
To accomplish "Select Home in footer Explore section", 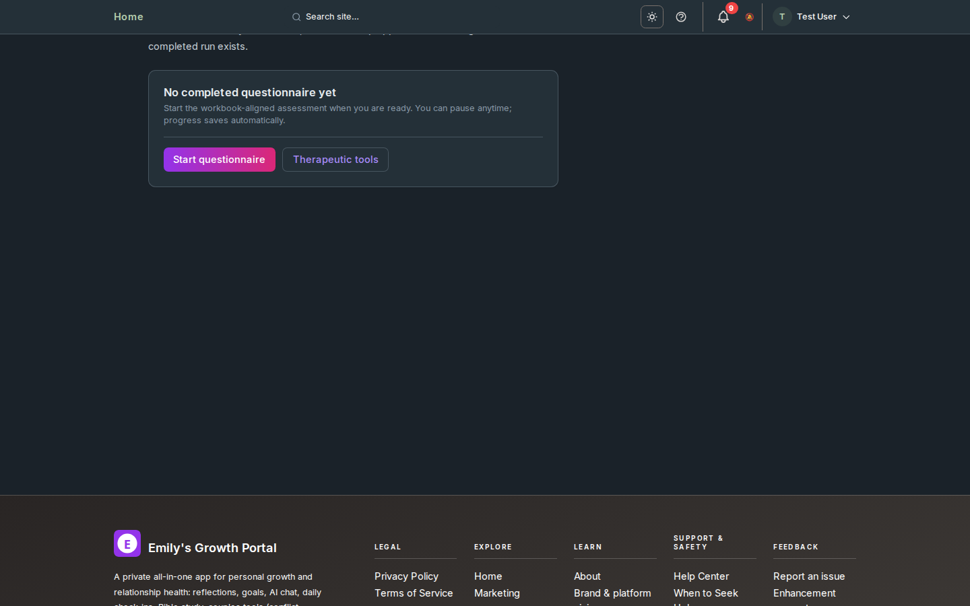I will tap(488, 576).
